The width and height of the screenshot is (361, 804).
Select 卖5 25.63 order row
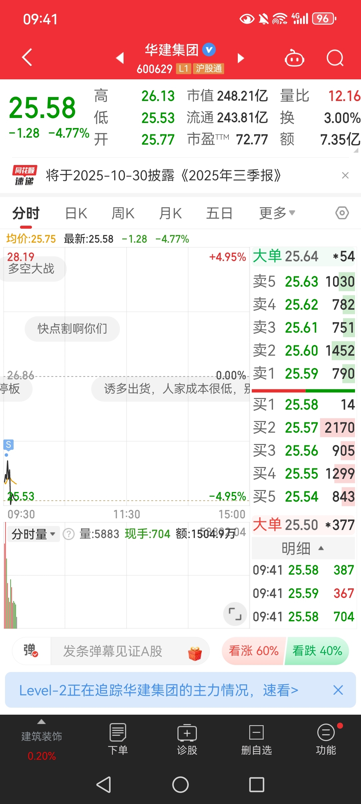pyautogui.click(x=303, y=281)
